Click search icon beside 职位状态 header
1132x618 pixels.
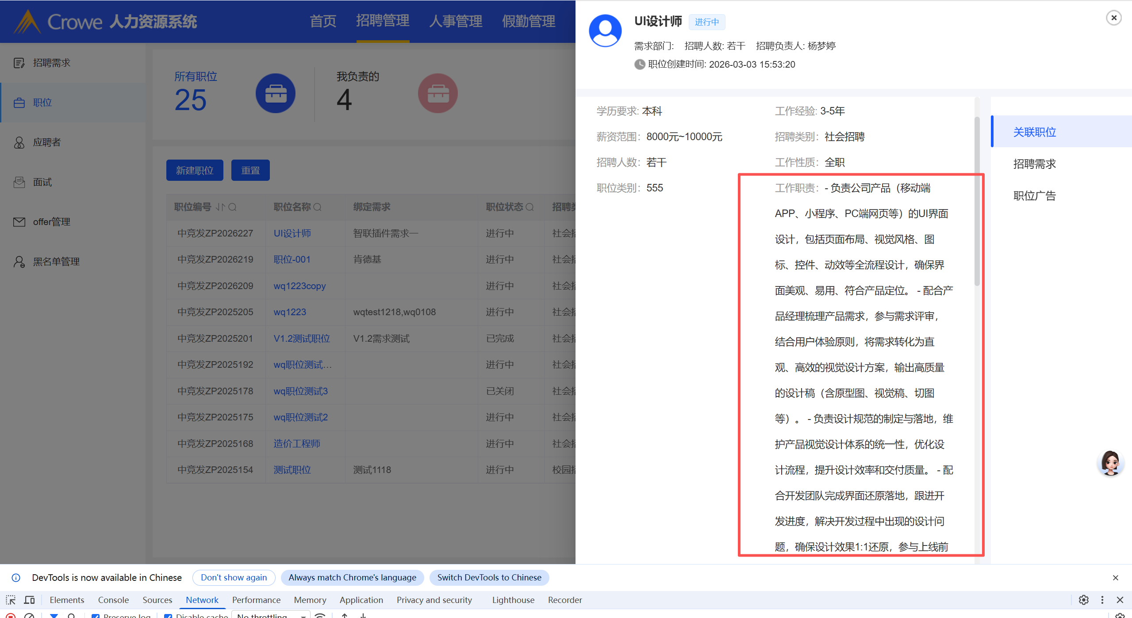pos(530,207)
